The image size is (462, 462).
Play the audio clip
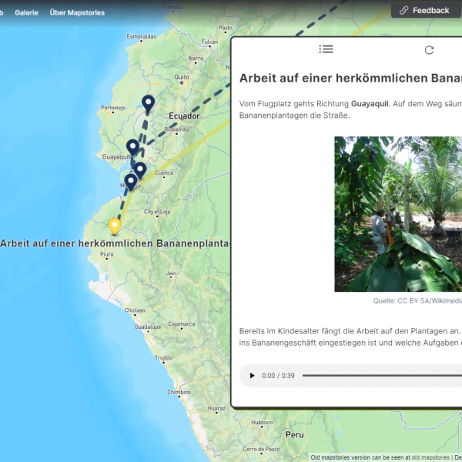pos(251,376)
